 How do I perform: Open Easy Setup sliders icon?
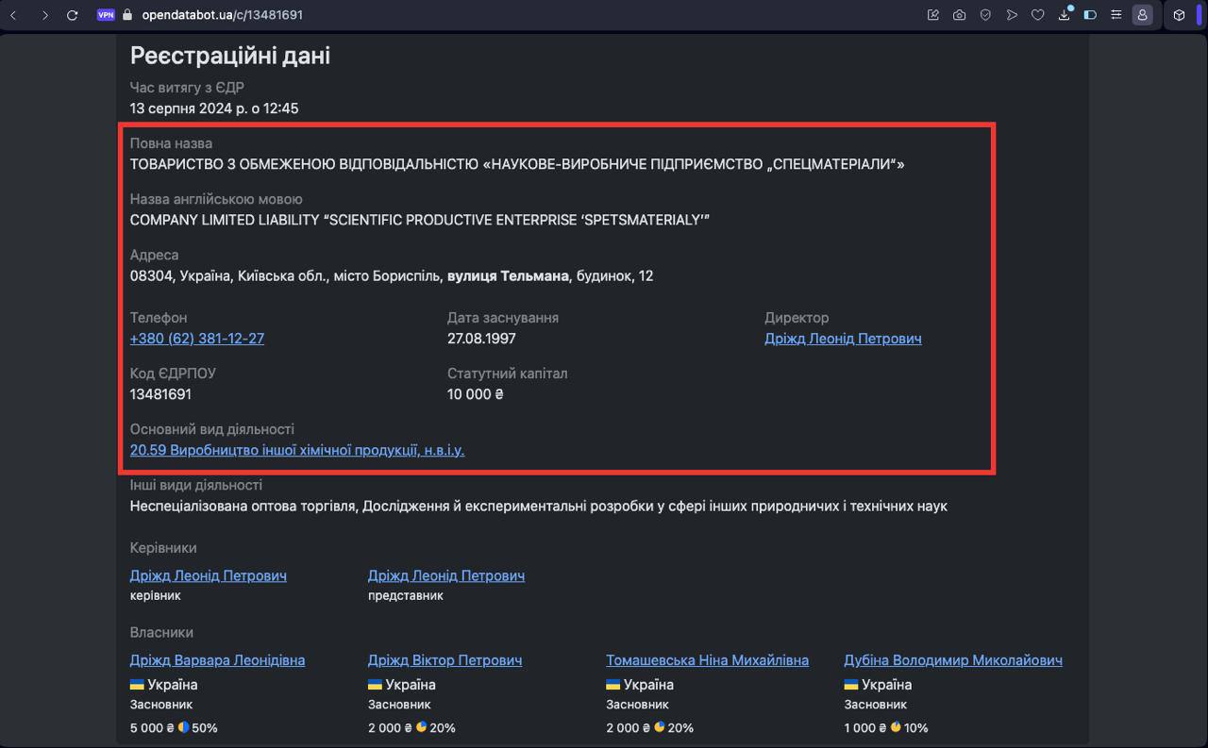coord(1116,15)
